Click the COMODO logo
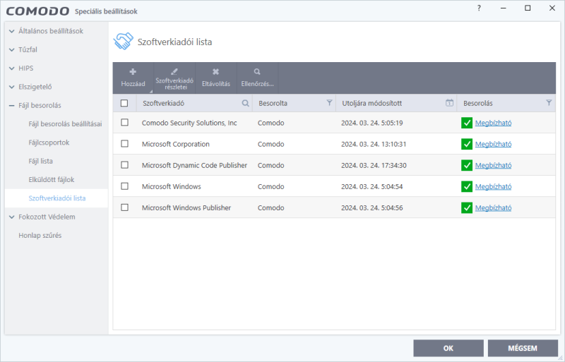This screenshot has height=362, width=565. 37,11
